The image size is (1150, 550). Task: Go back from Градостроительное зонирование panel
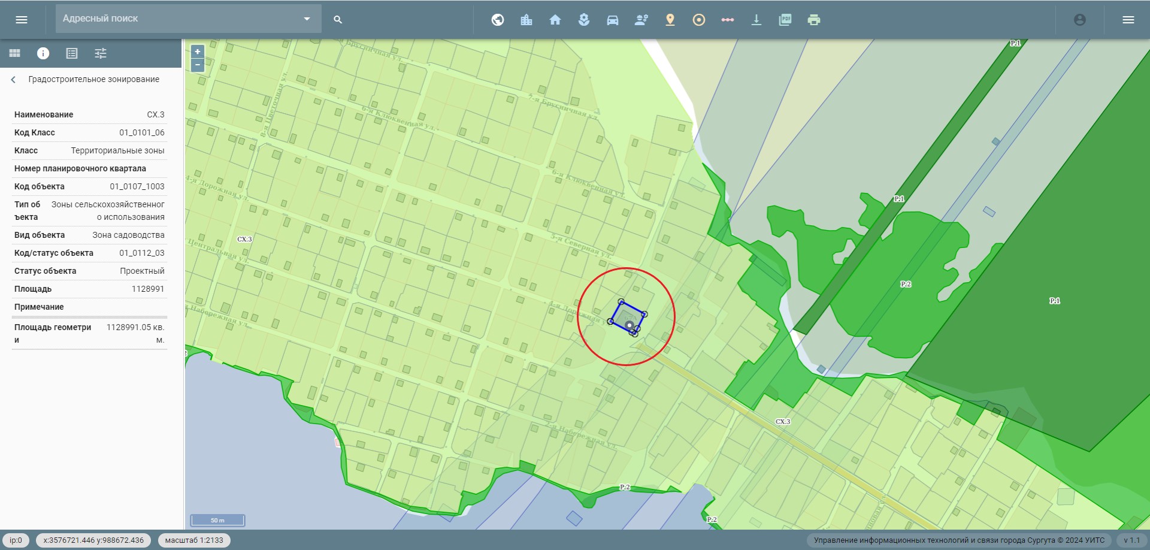[x=13, y=80]
